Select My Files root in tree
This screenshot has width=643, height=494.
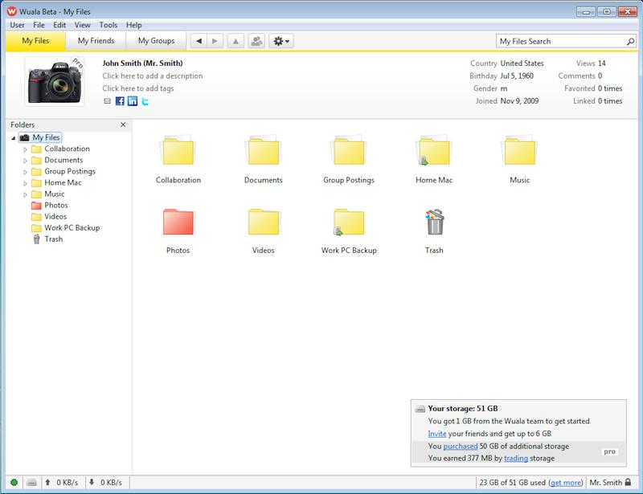click(x=41, y=137)
